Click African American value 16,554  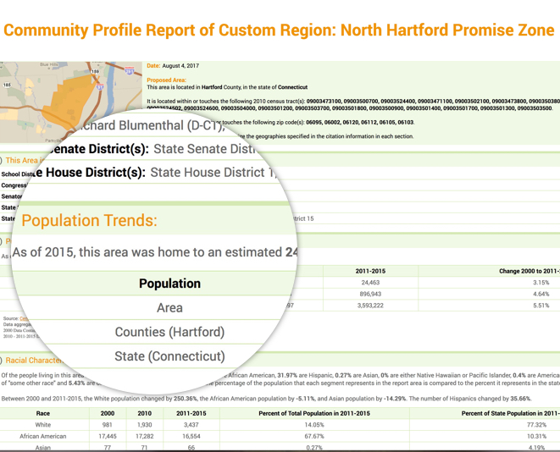191,436
